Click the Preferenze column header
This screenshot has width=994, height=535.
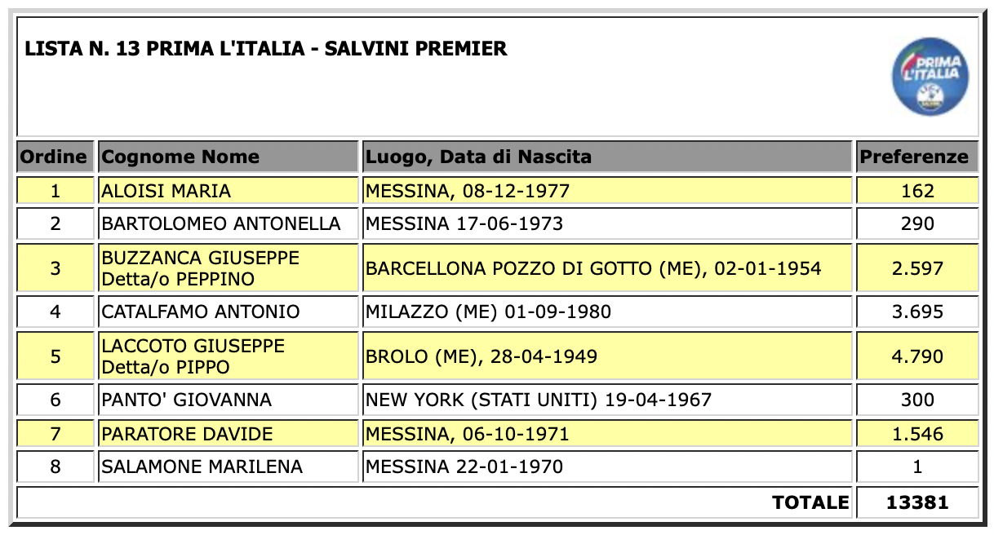tap(917, 157)
